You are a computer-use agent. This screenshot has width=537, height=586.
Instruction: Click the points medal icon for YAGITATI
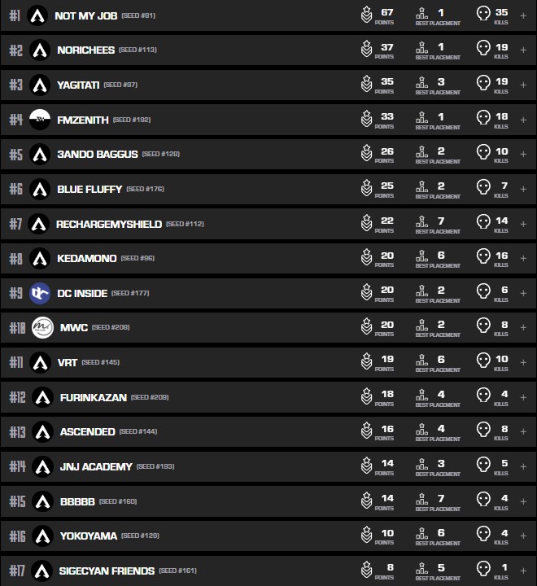367,84
